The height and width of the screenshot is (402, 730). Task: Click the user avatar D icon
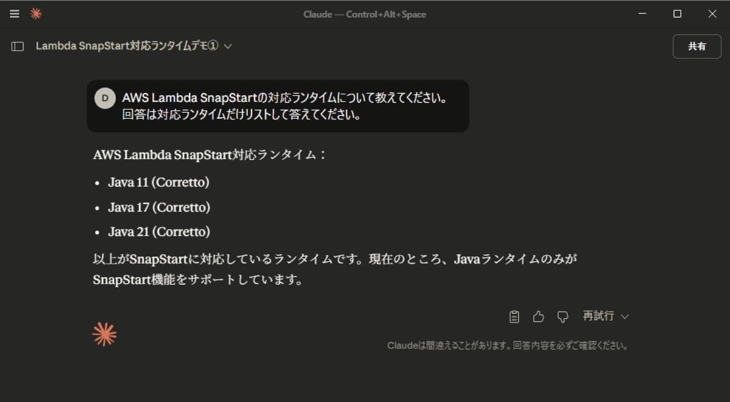tap(105, 98)
